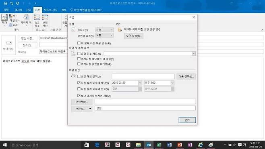The width and height of the screenshot is (265, 149).
Task: Click the Send (보내기) envelope button
Action: coord(8,45)
